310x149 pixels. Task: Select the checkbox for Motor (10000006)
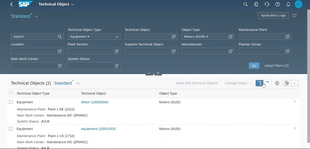[x=11, y=102]
